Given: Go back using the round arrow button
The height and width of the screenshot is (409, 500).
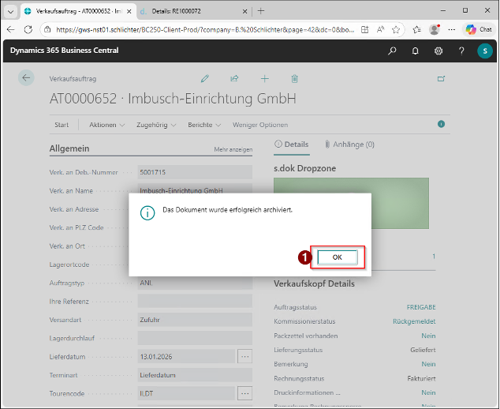Looking at the screenshot, I should tap(26, 77).
